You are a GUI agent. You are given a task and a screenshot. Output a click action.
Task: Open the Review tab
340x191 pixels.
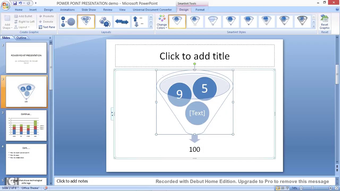click(x=108, y=10)
